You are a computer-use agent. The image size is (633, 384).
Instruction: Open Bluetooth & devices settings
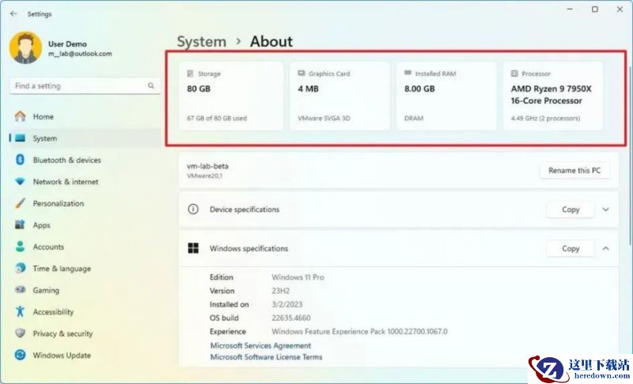coord(85,160)
